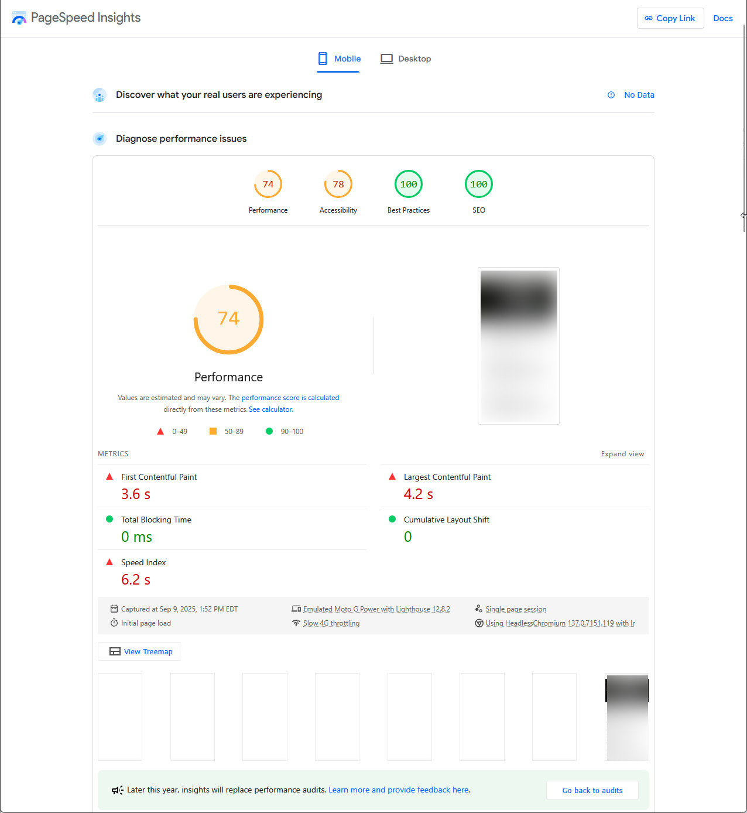This screenshot has height=813, width=747.
Task: Click the link icon in Copy Link button
Action: click(649, 18)
